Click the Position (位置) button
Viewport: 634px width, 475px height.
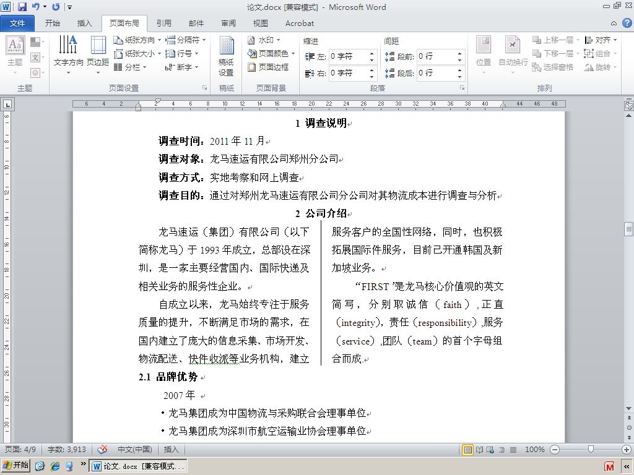coord(484,55)
